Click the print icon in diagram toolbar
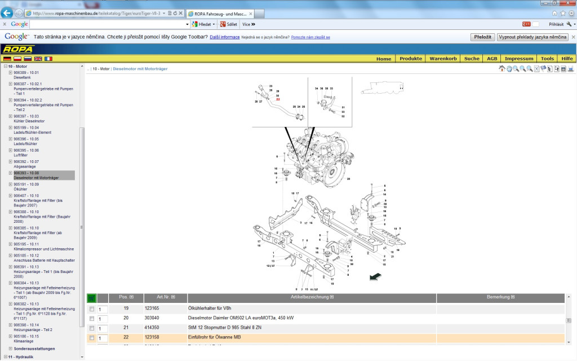 click(x=570, y=69)
